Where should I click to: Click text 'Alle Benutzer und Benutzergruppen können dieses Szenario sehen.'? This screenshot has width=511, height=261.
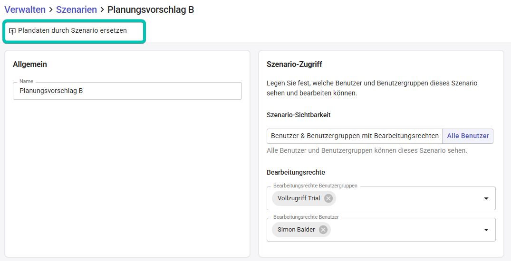click(367, 151)
